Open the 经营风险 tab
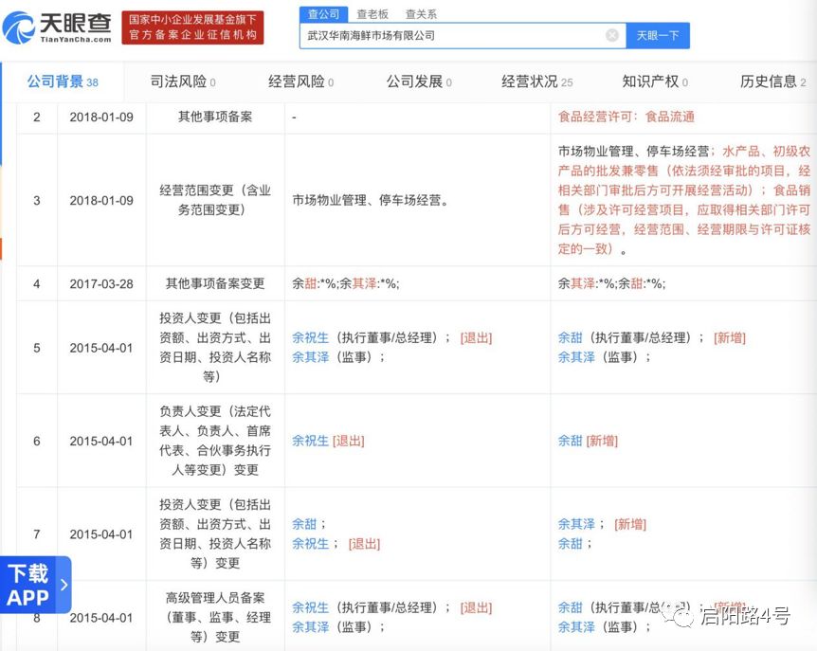This screenshot has width=817, height=651. click(300, 81)
